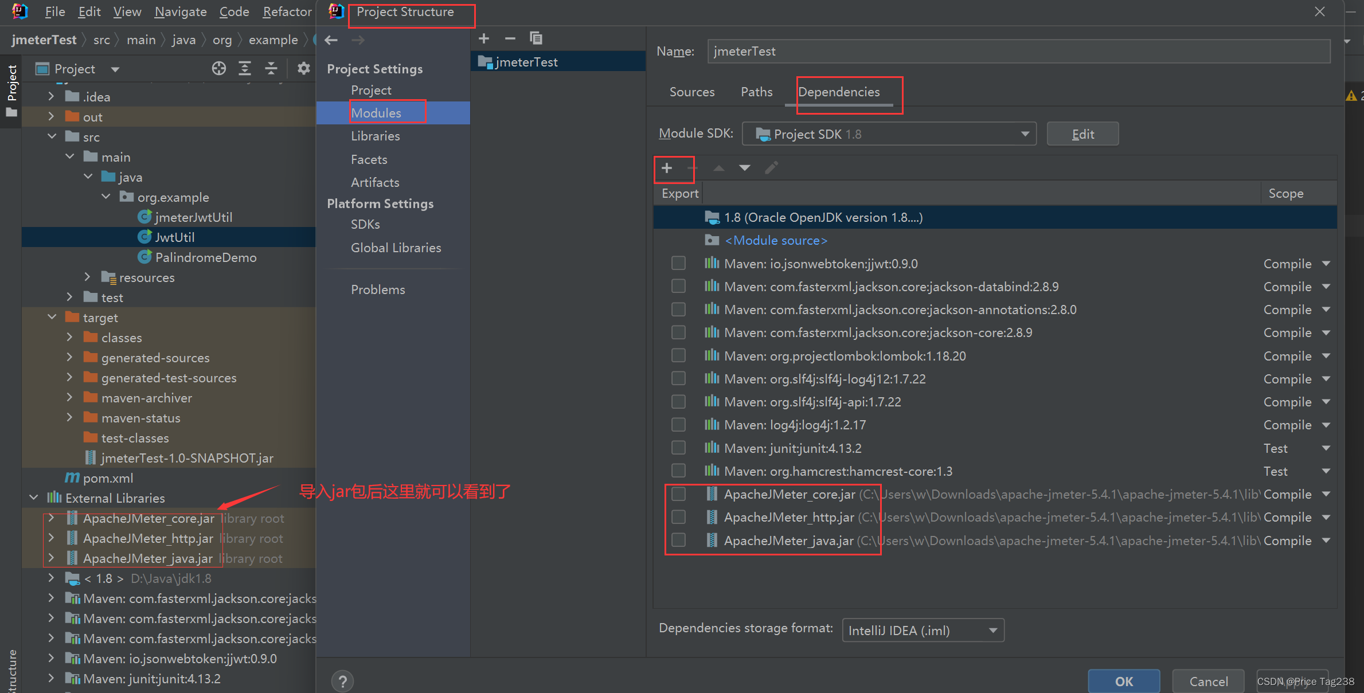Open the Navigate menu
The image size is (1364, 693).
180,11
